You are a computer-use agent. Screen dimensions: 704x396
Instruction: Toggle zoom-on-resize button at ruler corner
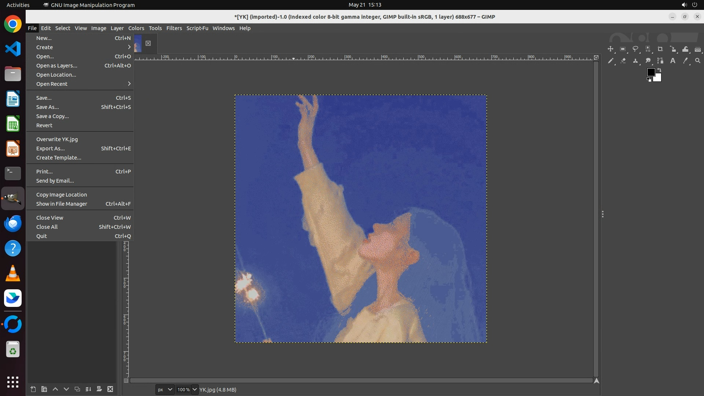pos(596,58)
